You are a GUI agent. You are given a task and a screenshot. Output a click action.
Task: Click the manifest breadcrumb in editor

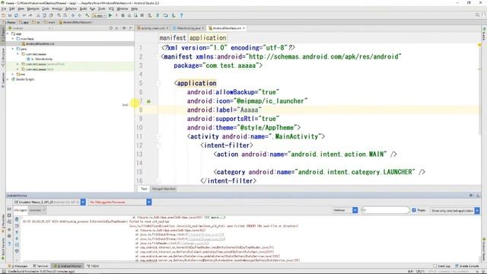[173, 38]
